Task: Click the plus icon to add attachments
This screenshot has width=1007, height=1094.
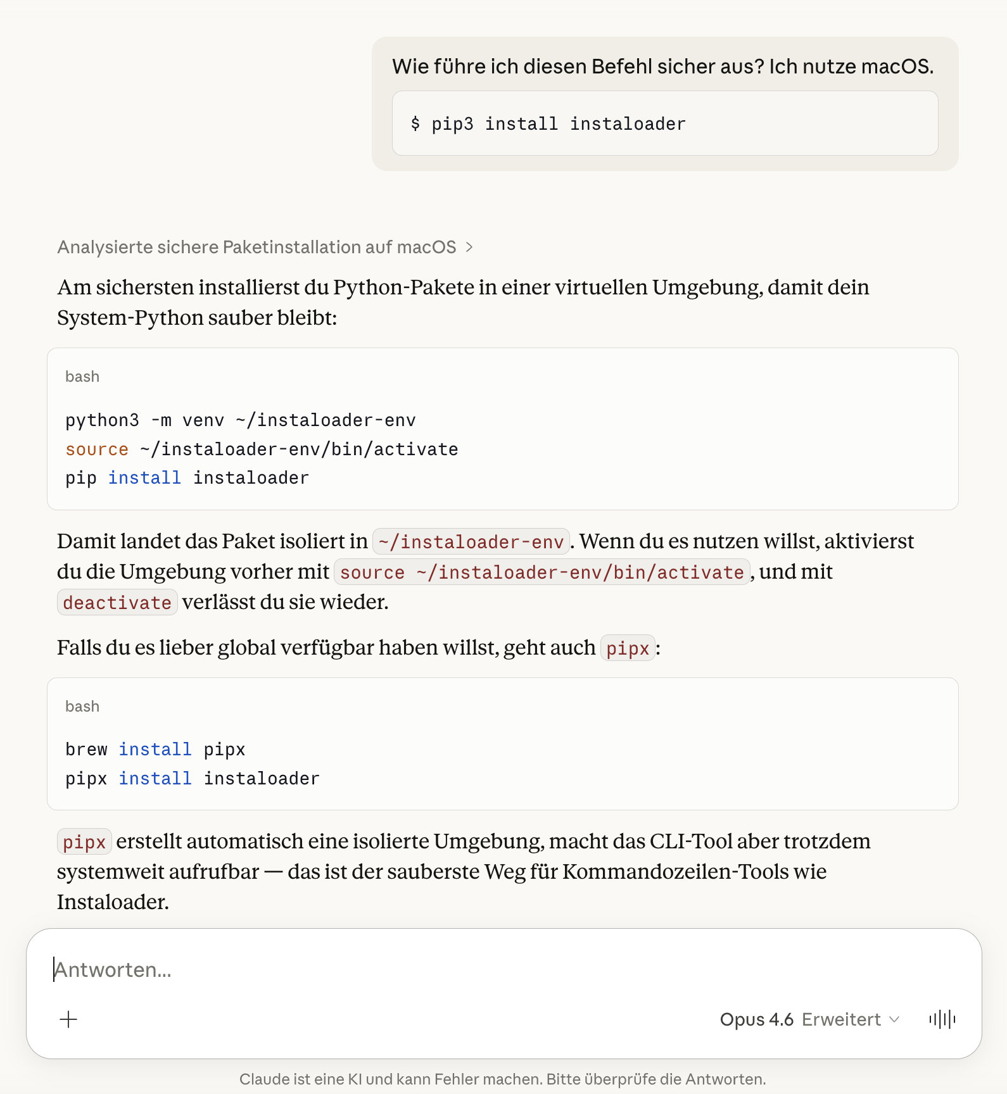Action: click(68, 1019)
